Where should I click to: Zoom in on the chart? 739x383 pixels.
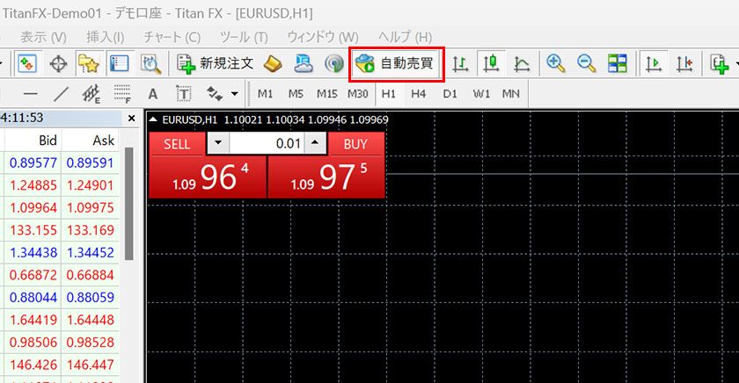point(556,63)
